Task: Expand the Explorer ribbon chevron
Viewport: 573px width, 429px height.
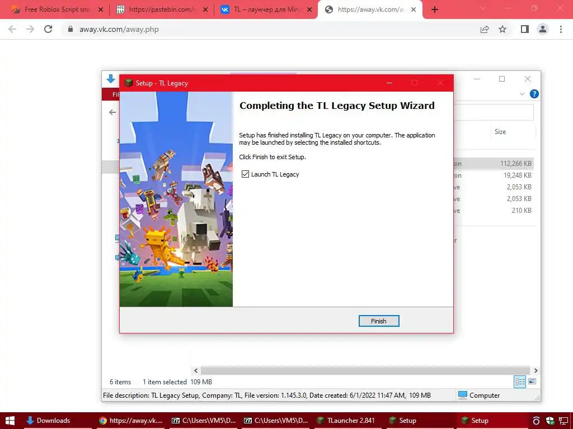Action: [522, 94]
